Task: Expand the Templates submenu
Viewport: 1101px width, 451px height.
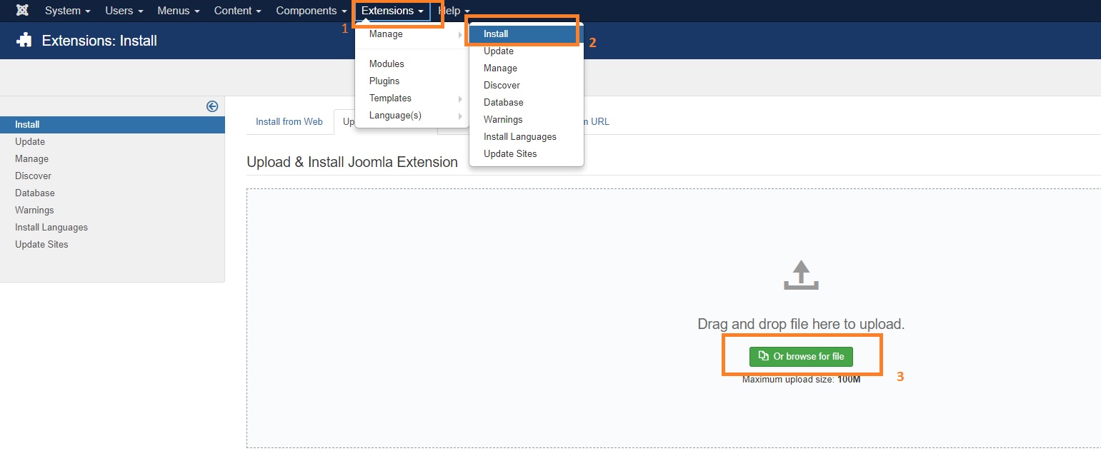Action: [390, 98]
